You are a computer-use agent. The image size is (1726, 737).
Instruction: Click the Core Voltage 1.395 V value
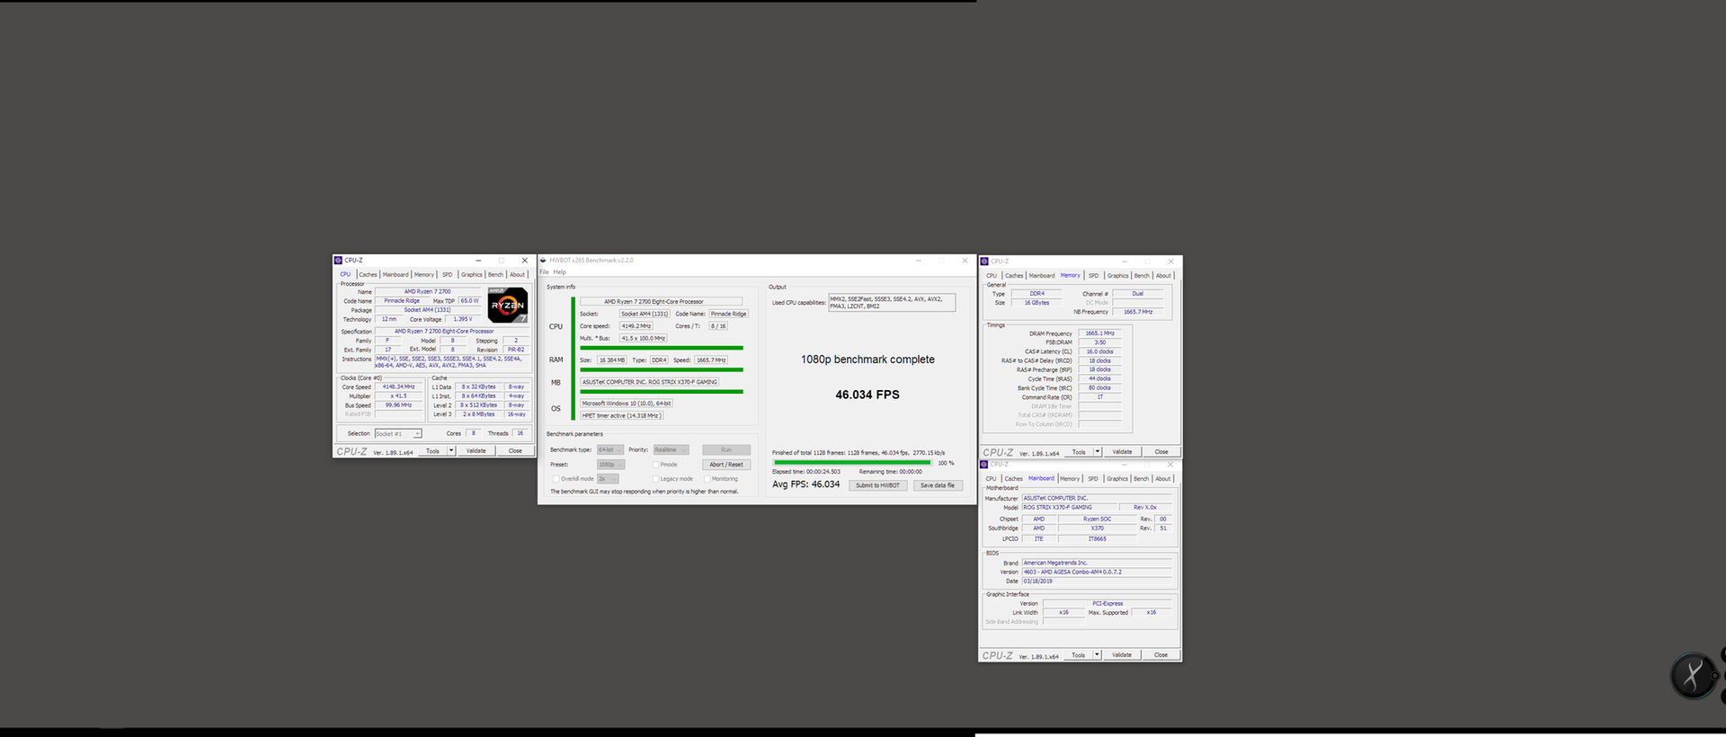(x=463, y=319)
